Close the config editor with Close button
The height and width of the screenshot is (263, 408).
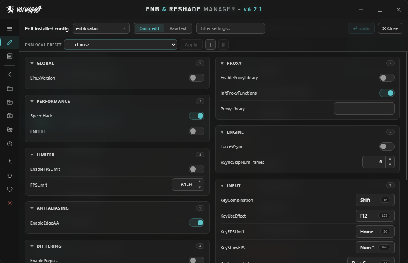click(x=390, y=28)
